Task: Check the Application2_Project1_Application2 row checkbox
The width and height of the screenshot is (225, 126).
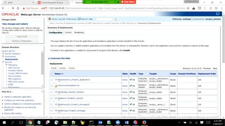Action: pos(52,80)
